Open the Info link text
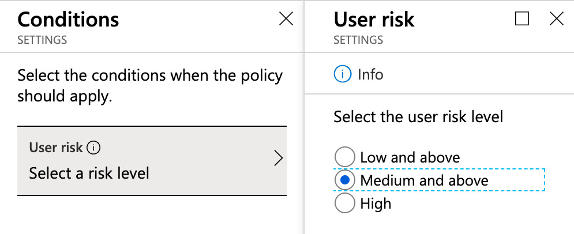This screenshot has width=574, height=234. [370, 74]
